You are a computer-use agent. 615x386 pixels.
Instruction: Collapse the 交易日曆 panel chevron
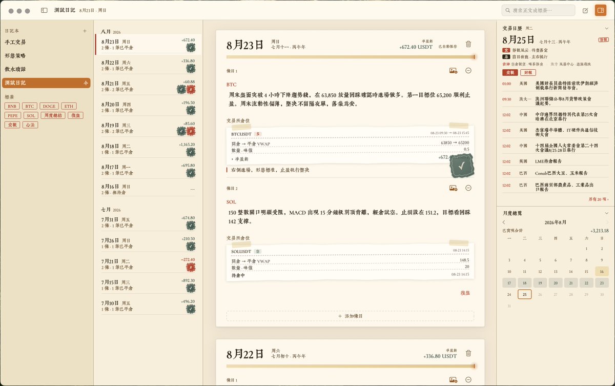coord(606,28)
